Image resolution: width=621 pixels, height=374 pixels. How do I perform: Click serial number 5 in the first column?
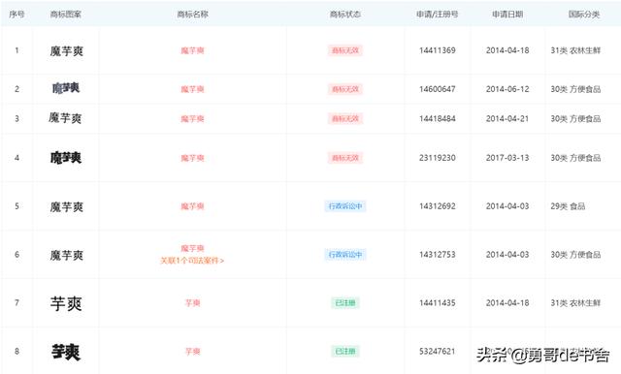click(16, 206)
